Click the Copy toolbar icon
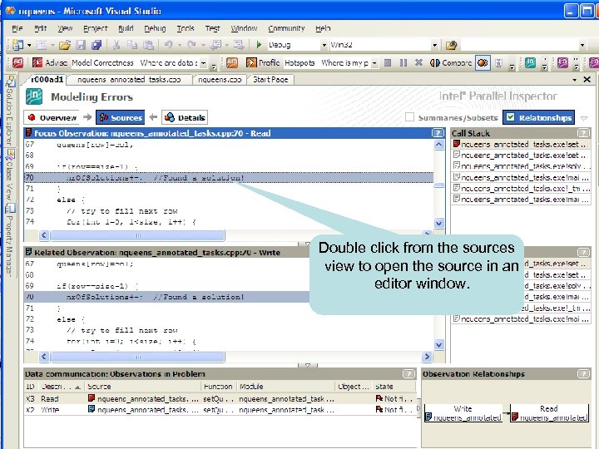599x449 pixels. 132,45
